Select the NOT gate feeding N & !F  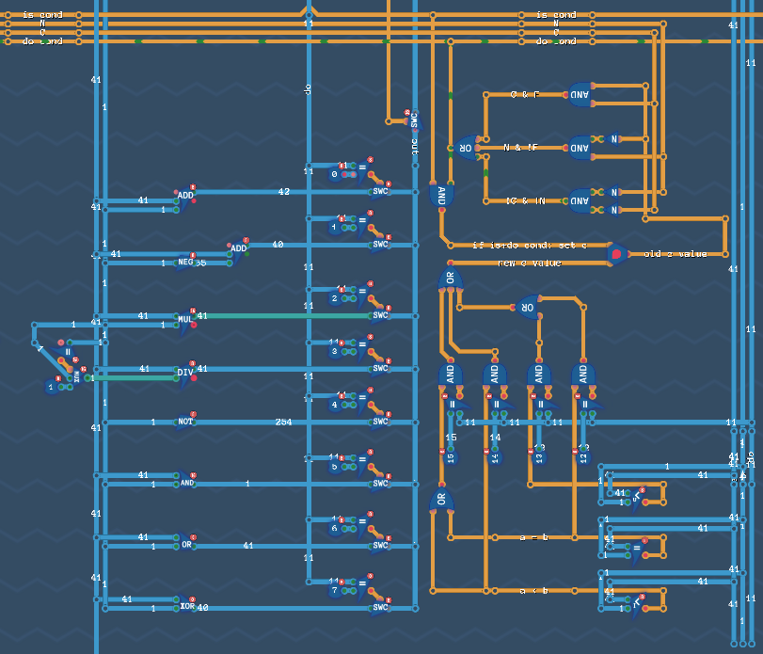[x=613, y=139]
